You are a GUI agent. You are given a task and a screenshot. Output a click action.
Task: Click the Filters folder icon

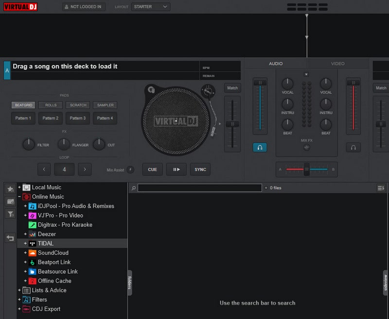pos(26,300)
